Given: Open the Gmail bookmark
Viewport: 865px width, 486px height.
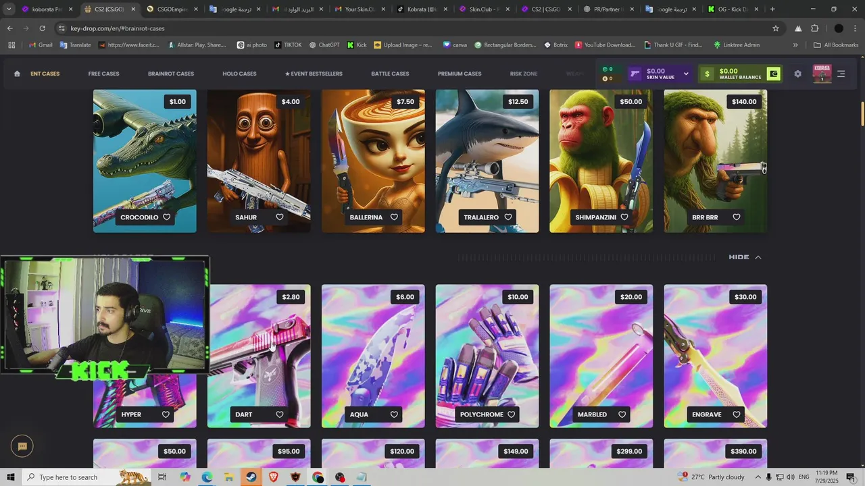Looking at the screenshot, I should (x=41, y=45).
